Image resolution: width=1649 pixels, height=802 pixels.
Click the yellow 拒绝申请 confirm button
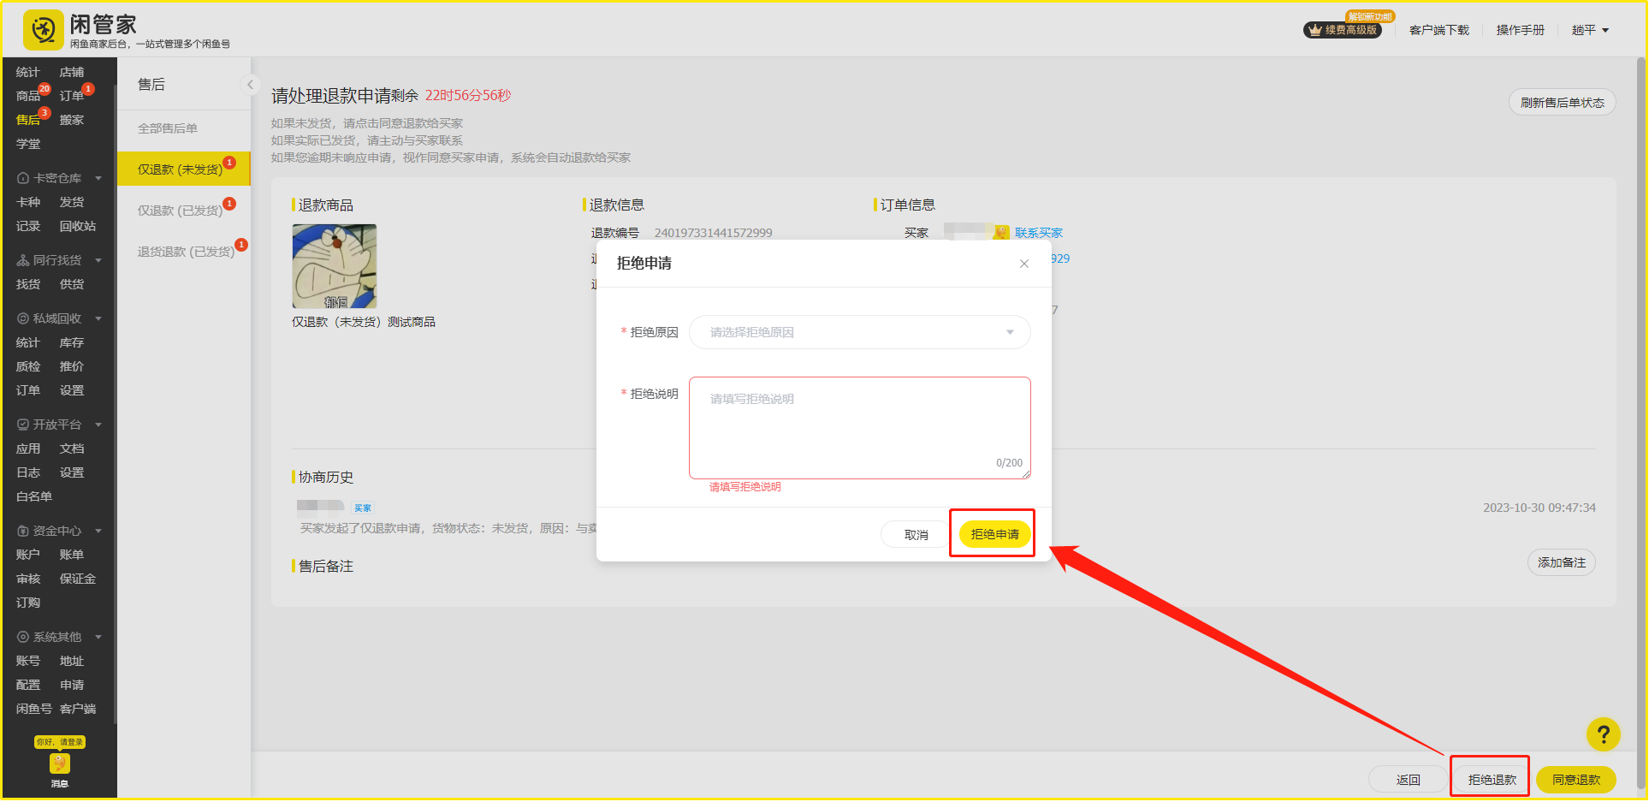994,534
